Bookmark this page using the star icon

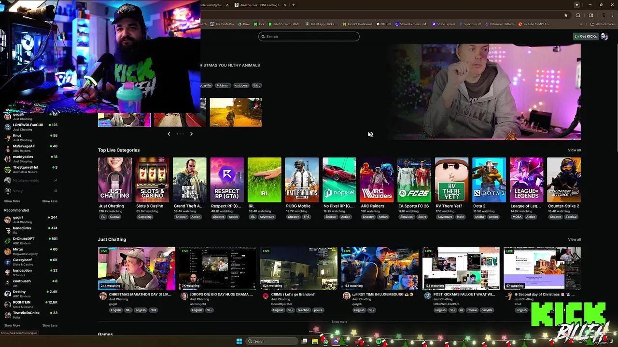pyautogui.click(x=566, y=15)
